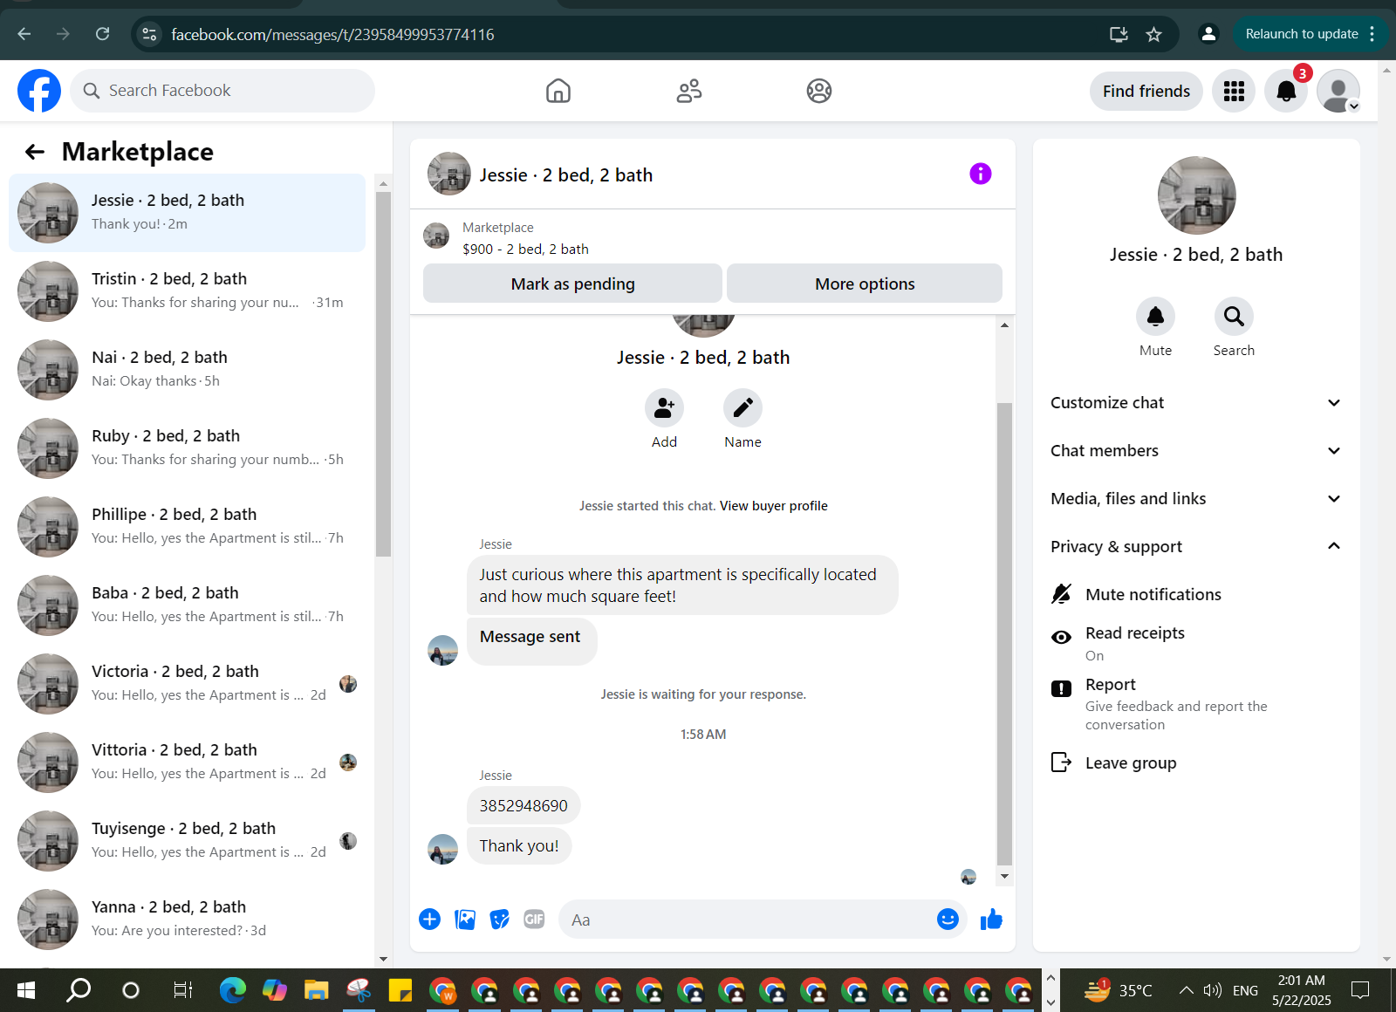Open the Facebook home logo

39,91
